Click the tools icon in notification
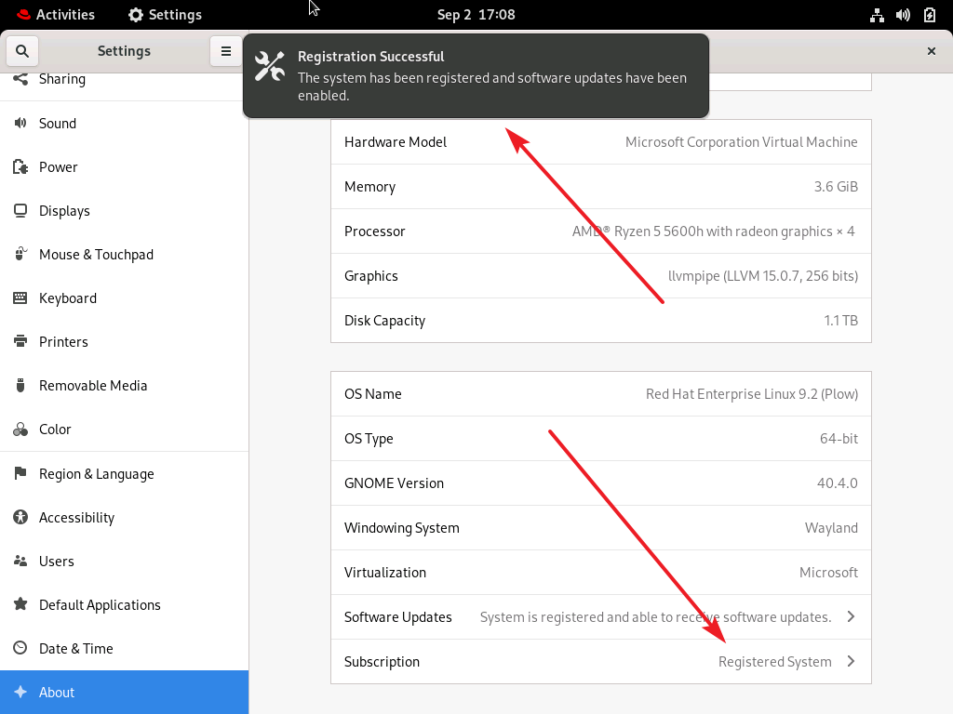The width and height of the screenshot is (953, 714). (x=269, y=66)
